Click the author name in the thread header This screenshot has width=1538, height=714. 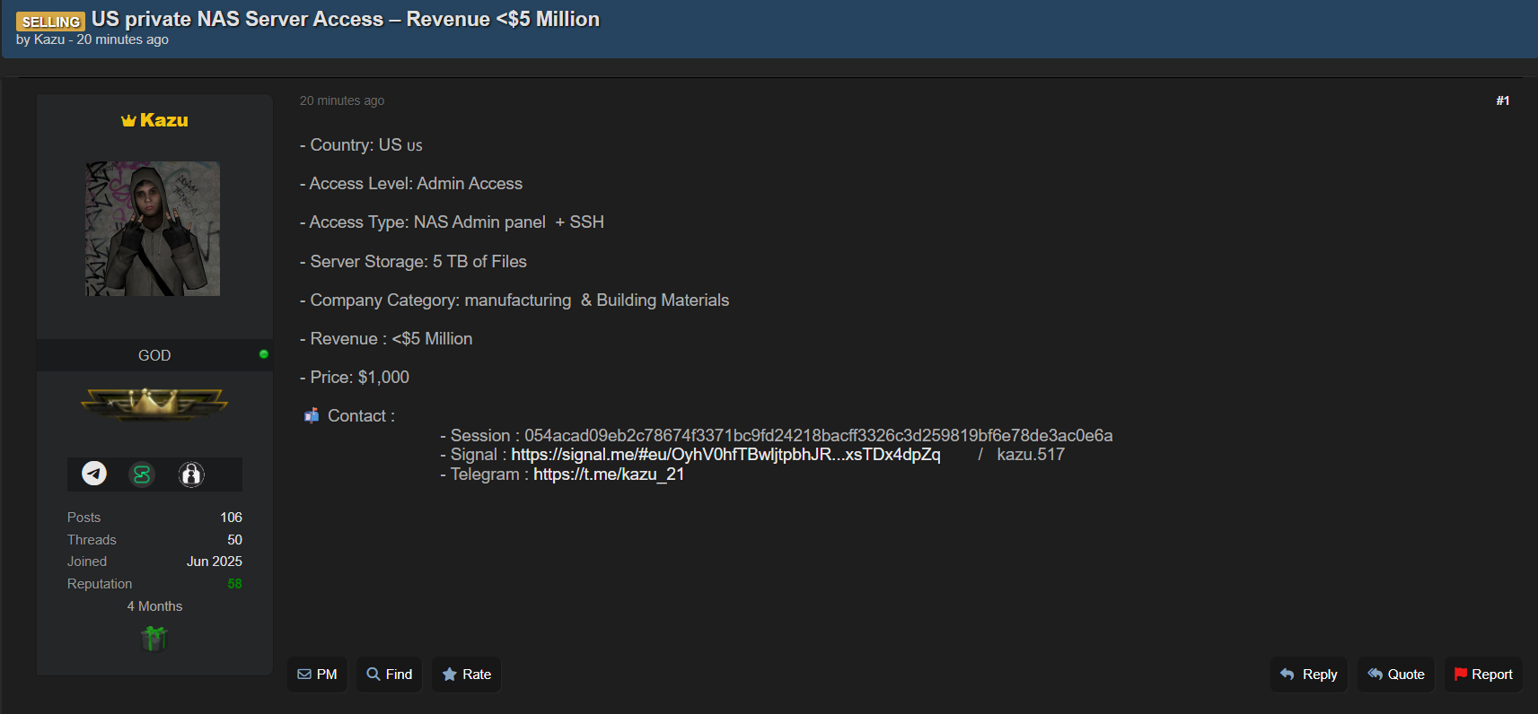[49, 39]
